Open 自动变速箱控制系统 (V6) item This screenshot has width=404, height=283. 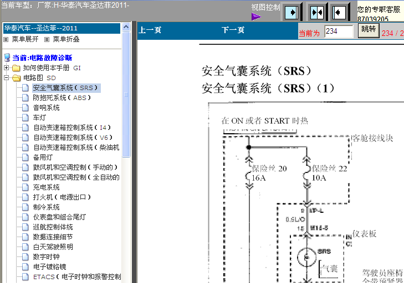[73, 138]
